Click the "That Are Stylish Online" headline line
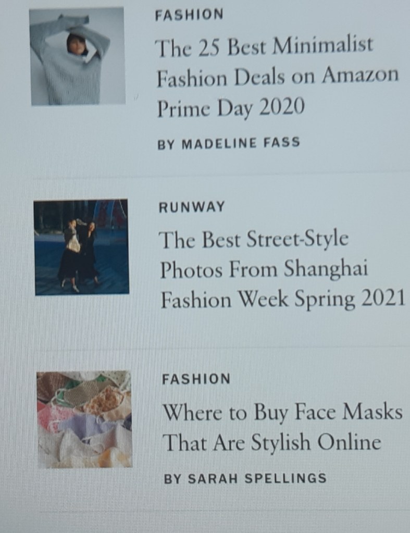 pos(271,442)
